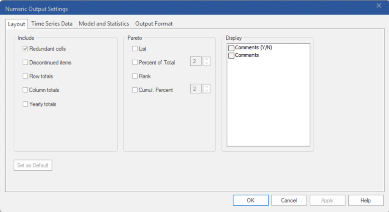Open Help for this dialog

point(365,200)
